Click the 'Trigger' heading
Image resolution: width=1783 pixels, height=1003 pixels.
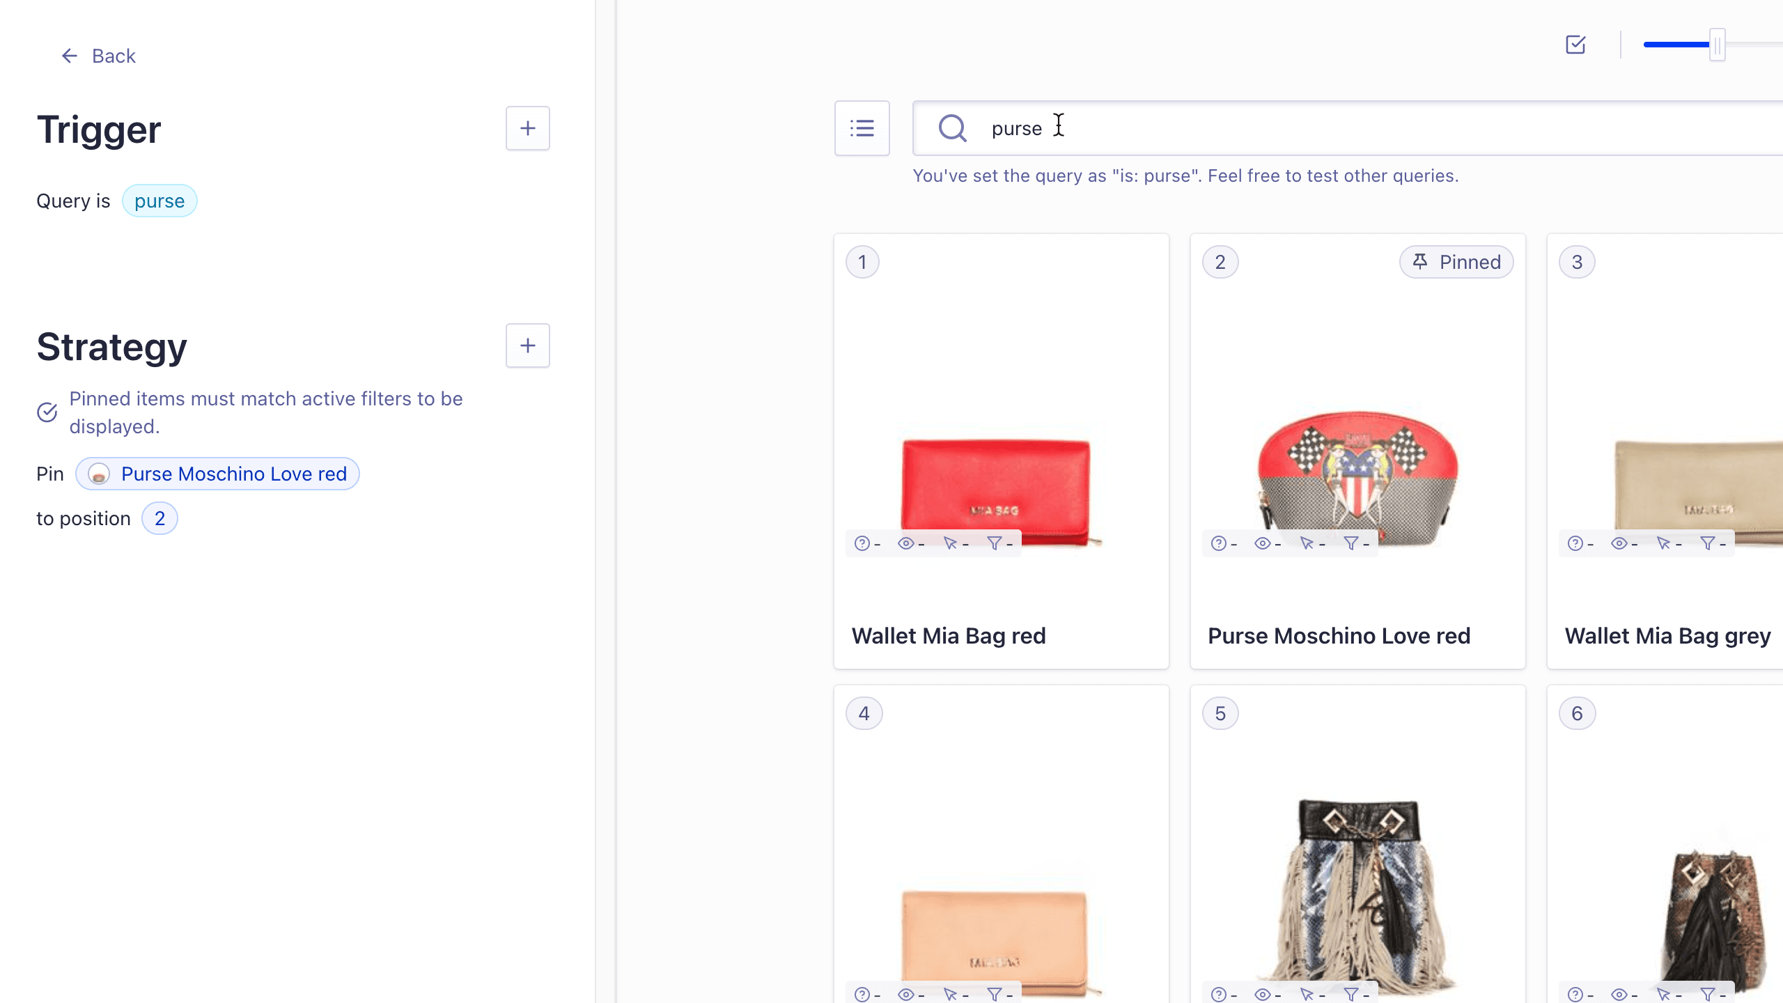pyautogui.click(x=99, y=130)
